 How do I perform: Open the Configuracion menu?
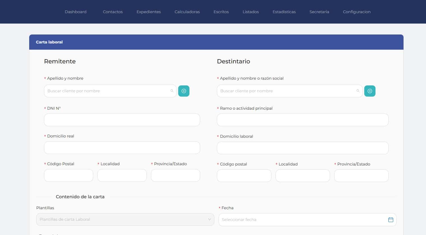357,12
